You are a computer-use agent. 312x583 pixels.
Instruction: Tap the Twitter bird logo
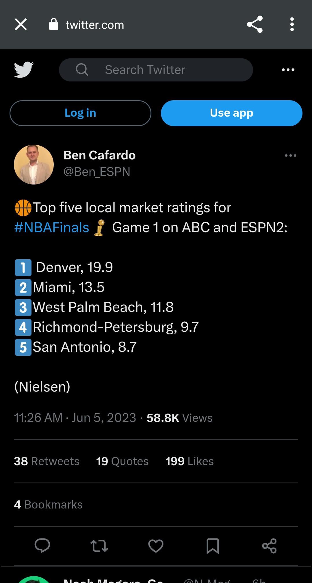point(23,70)
